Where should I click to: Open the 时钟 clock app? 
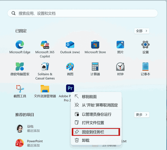(x=120, y=69)
